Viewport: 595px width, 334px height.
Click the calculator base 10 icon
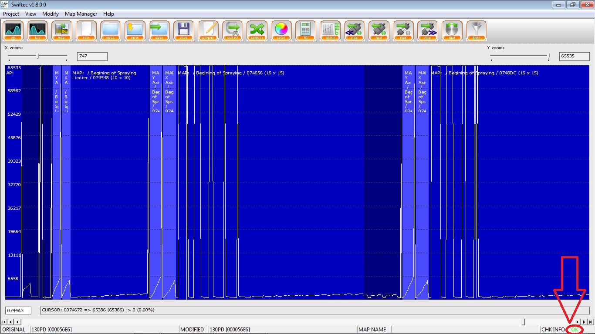click(x=306, y=30)
